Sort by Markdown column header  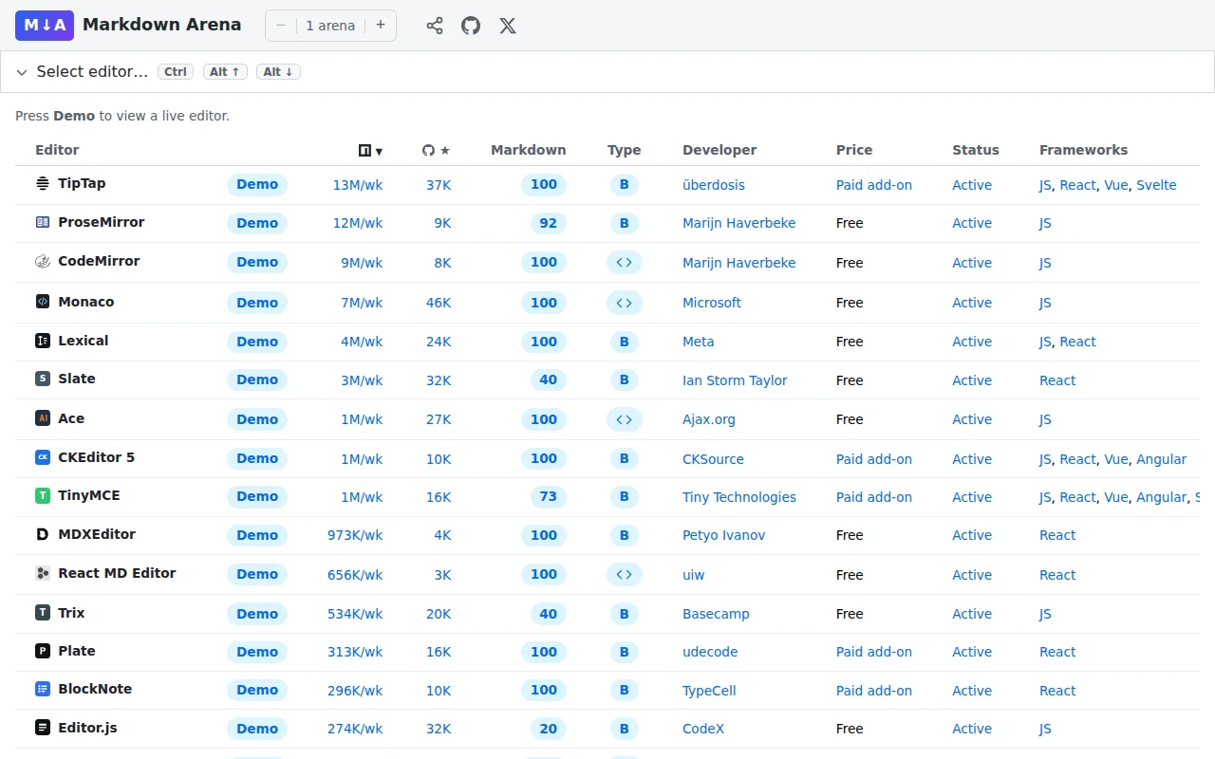(x=528, y=150)
